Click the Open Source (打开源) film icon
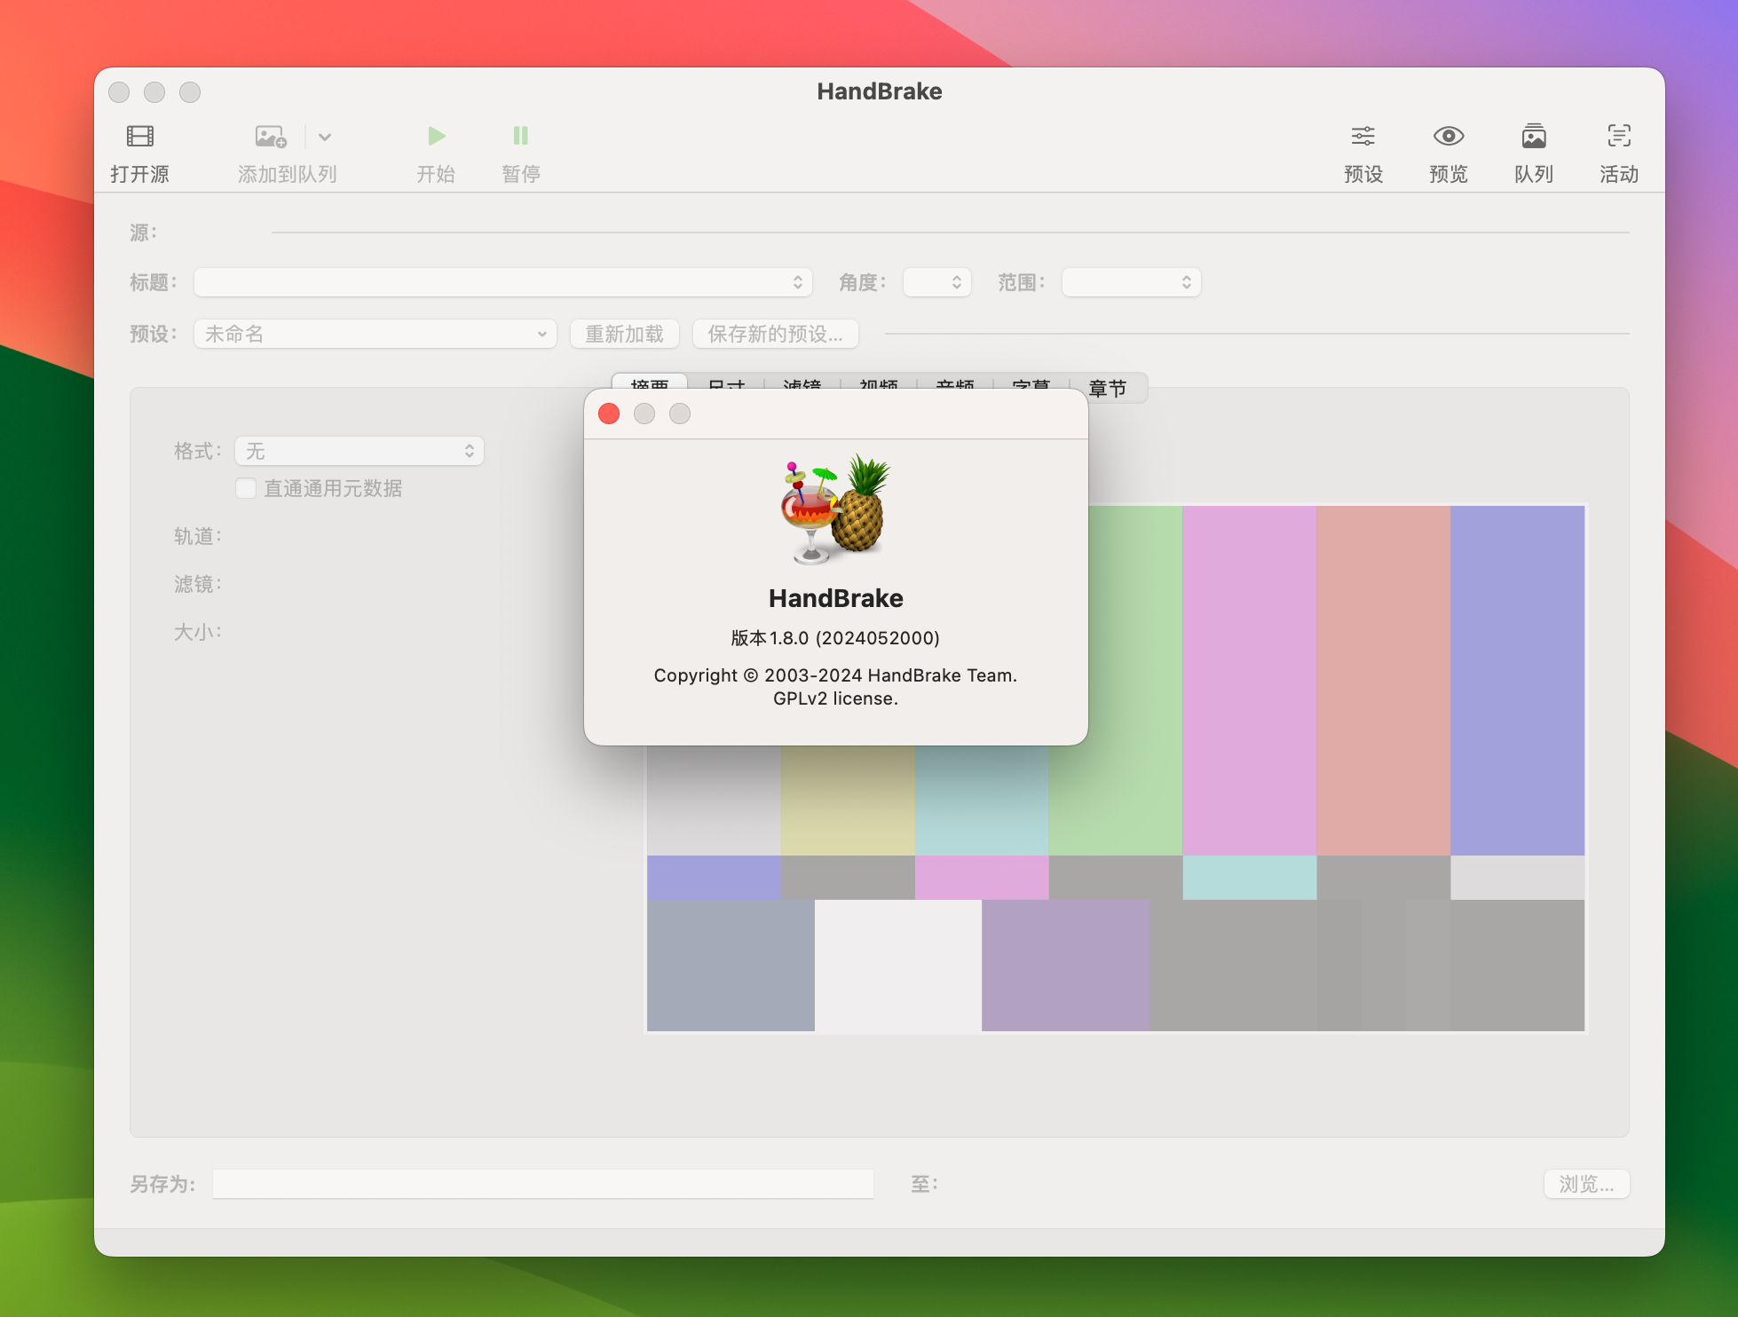 (140, 136)
